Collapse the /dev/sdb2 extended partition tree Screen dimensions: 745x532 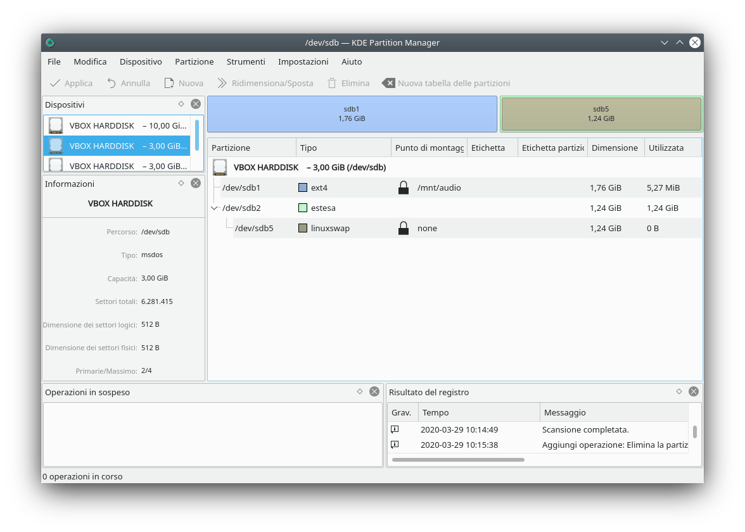215,208
